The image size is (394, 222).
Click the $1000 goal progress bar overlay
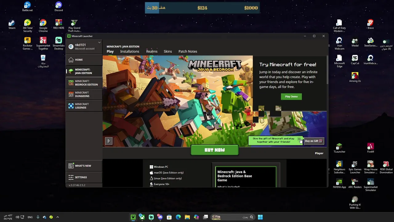[202, 8]
